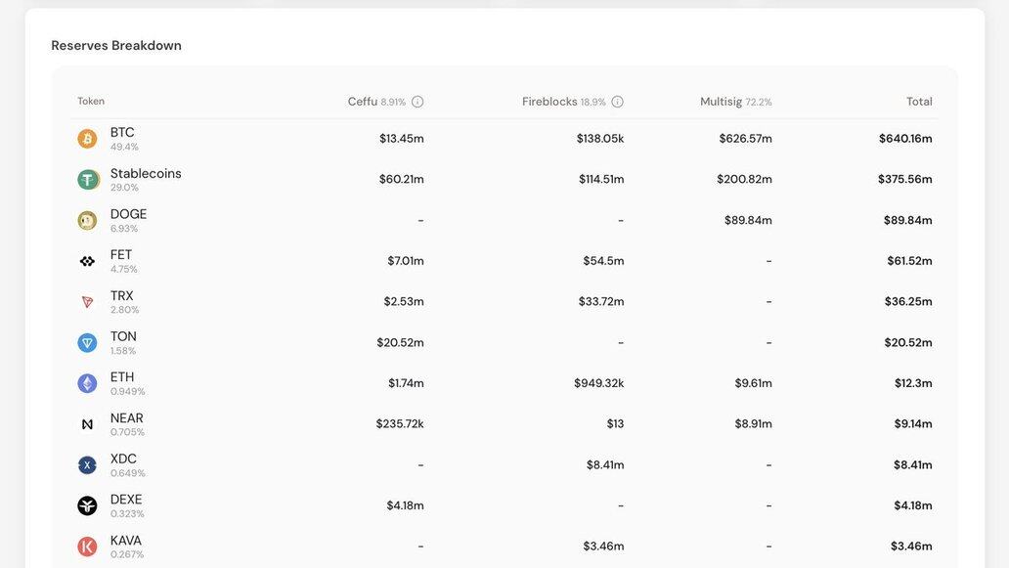Select the TRX token name

click(121, 296)
